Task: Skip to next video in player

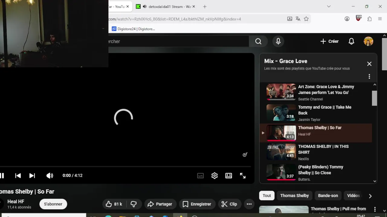Action: [32, 175]
